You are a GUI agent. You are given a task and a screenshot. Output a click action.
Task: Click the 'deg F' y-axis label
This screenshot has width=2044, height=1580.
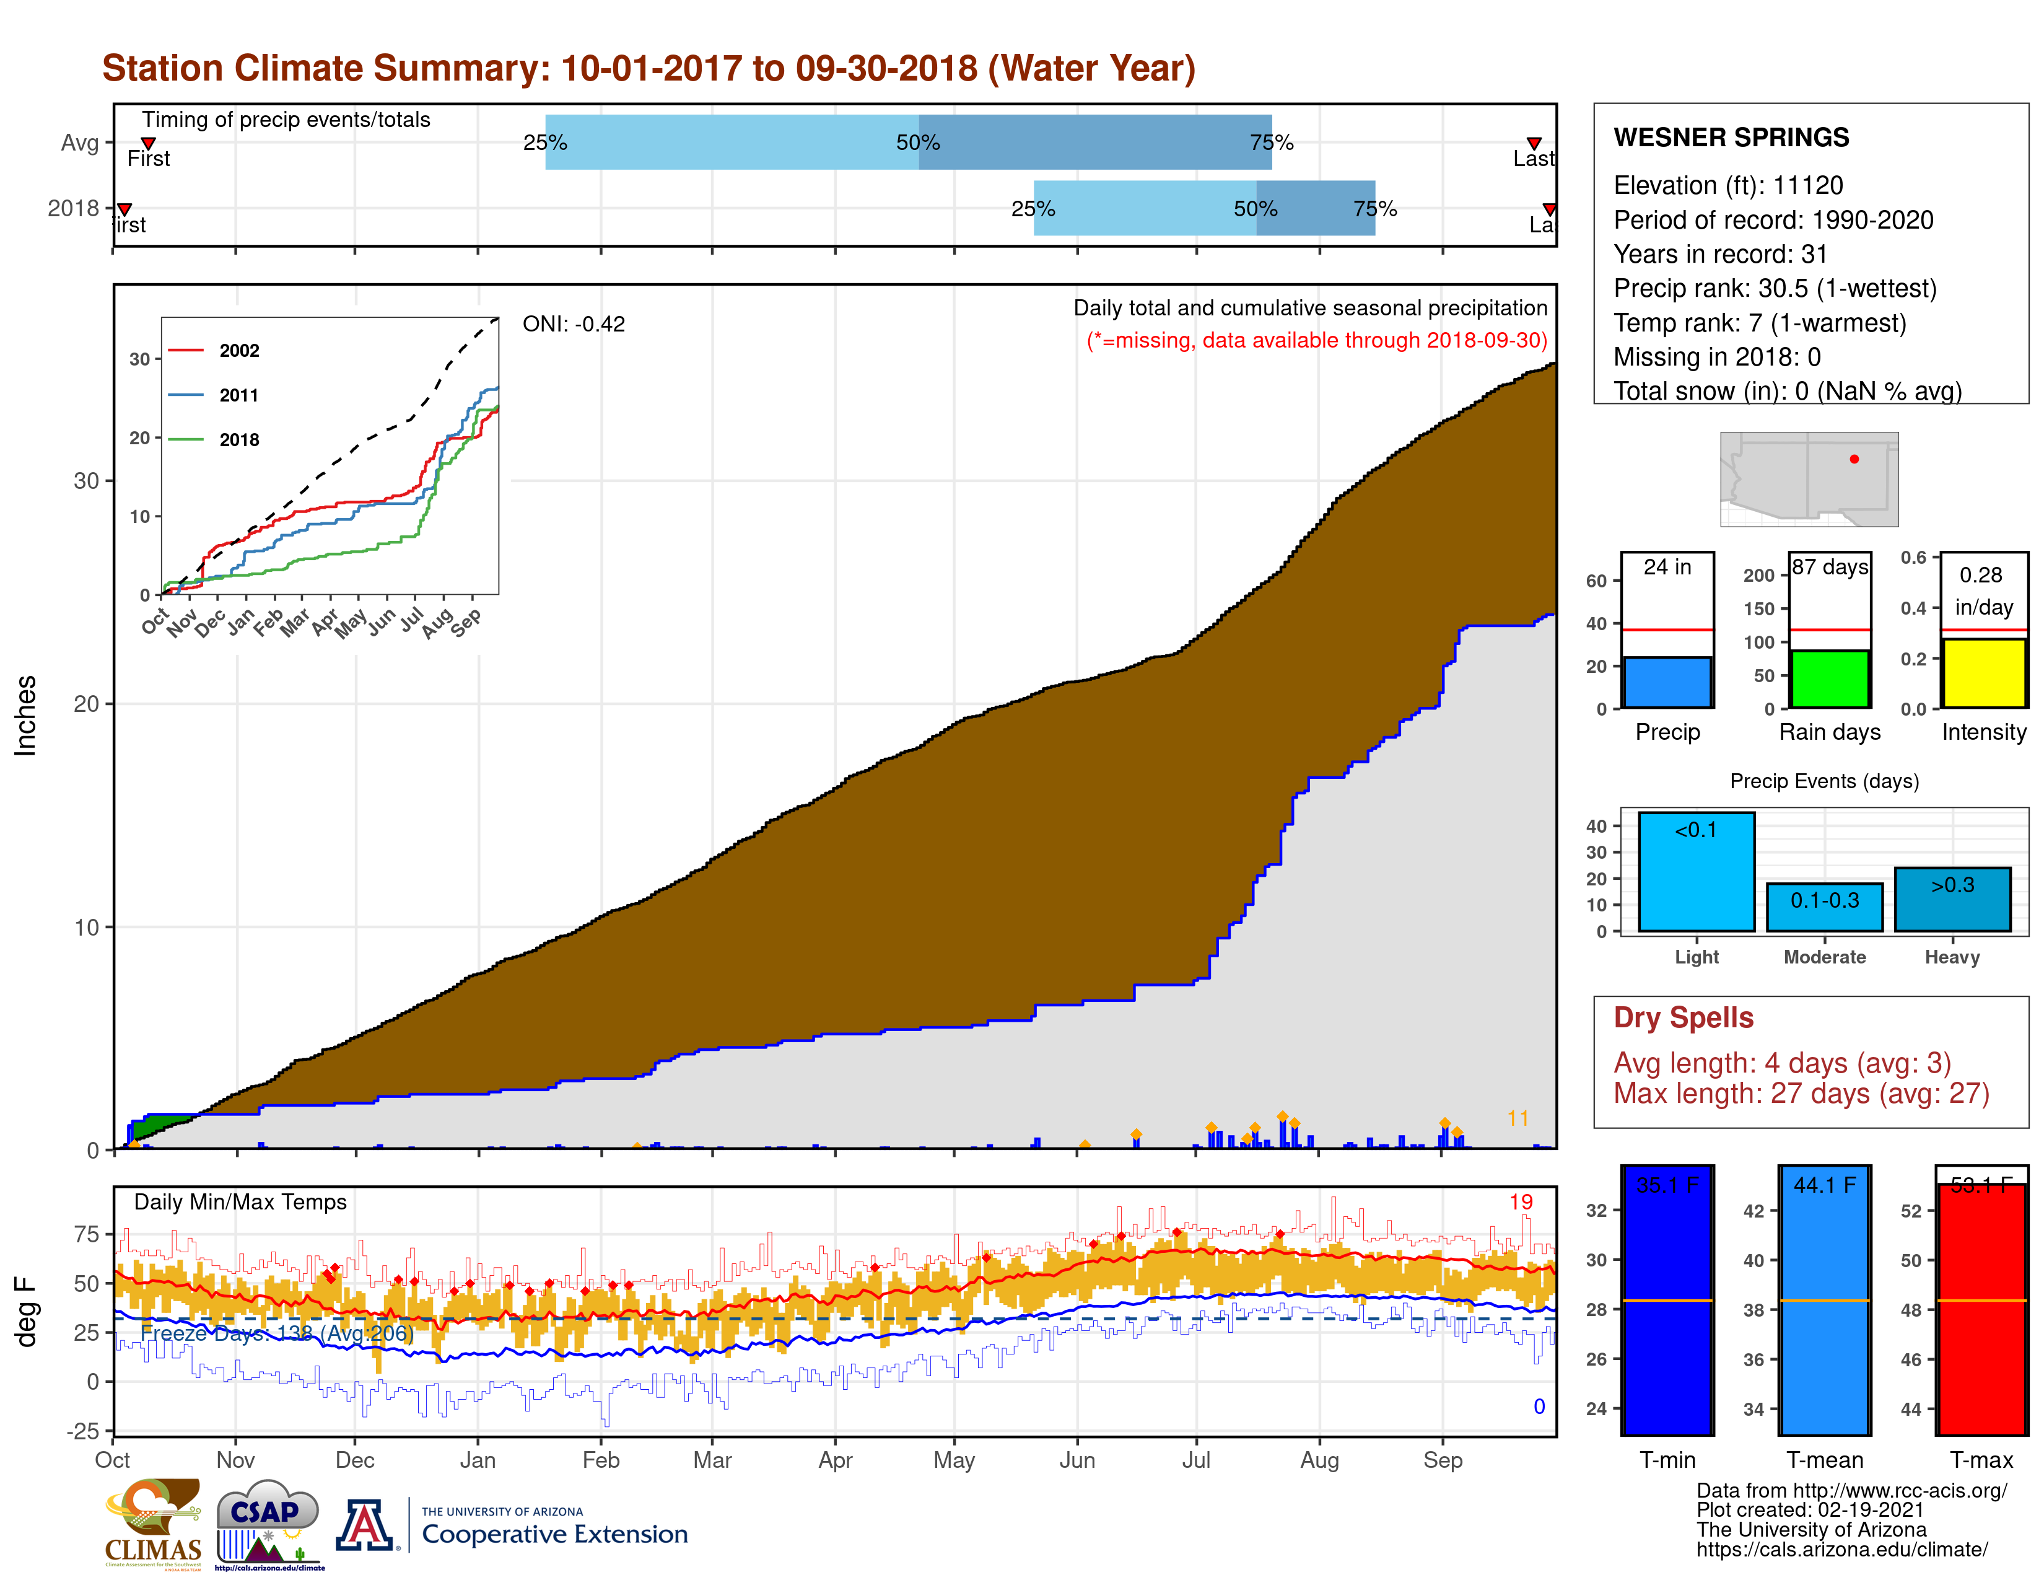point(25,1312)
